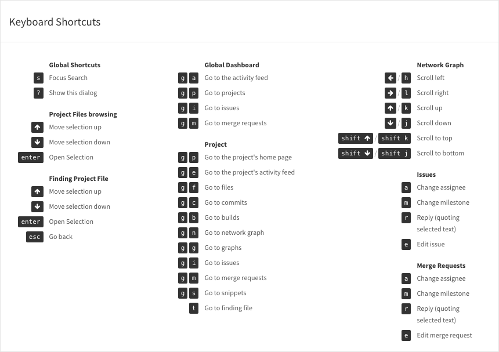Click the 's' keycap for Focus Search
The width and height of the screenshot is (499, 352).
click(x=38, y=78)
